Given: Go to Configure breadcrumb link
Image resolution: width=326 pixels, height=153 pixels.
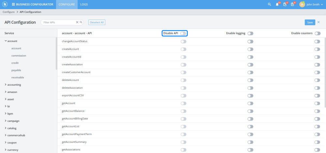Looking at the screenshot, I should (x=8, y=12).
